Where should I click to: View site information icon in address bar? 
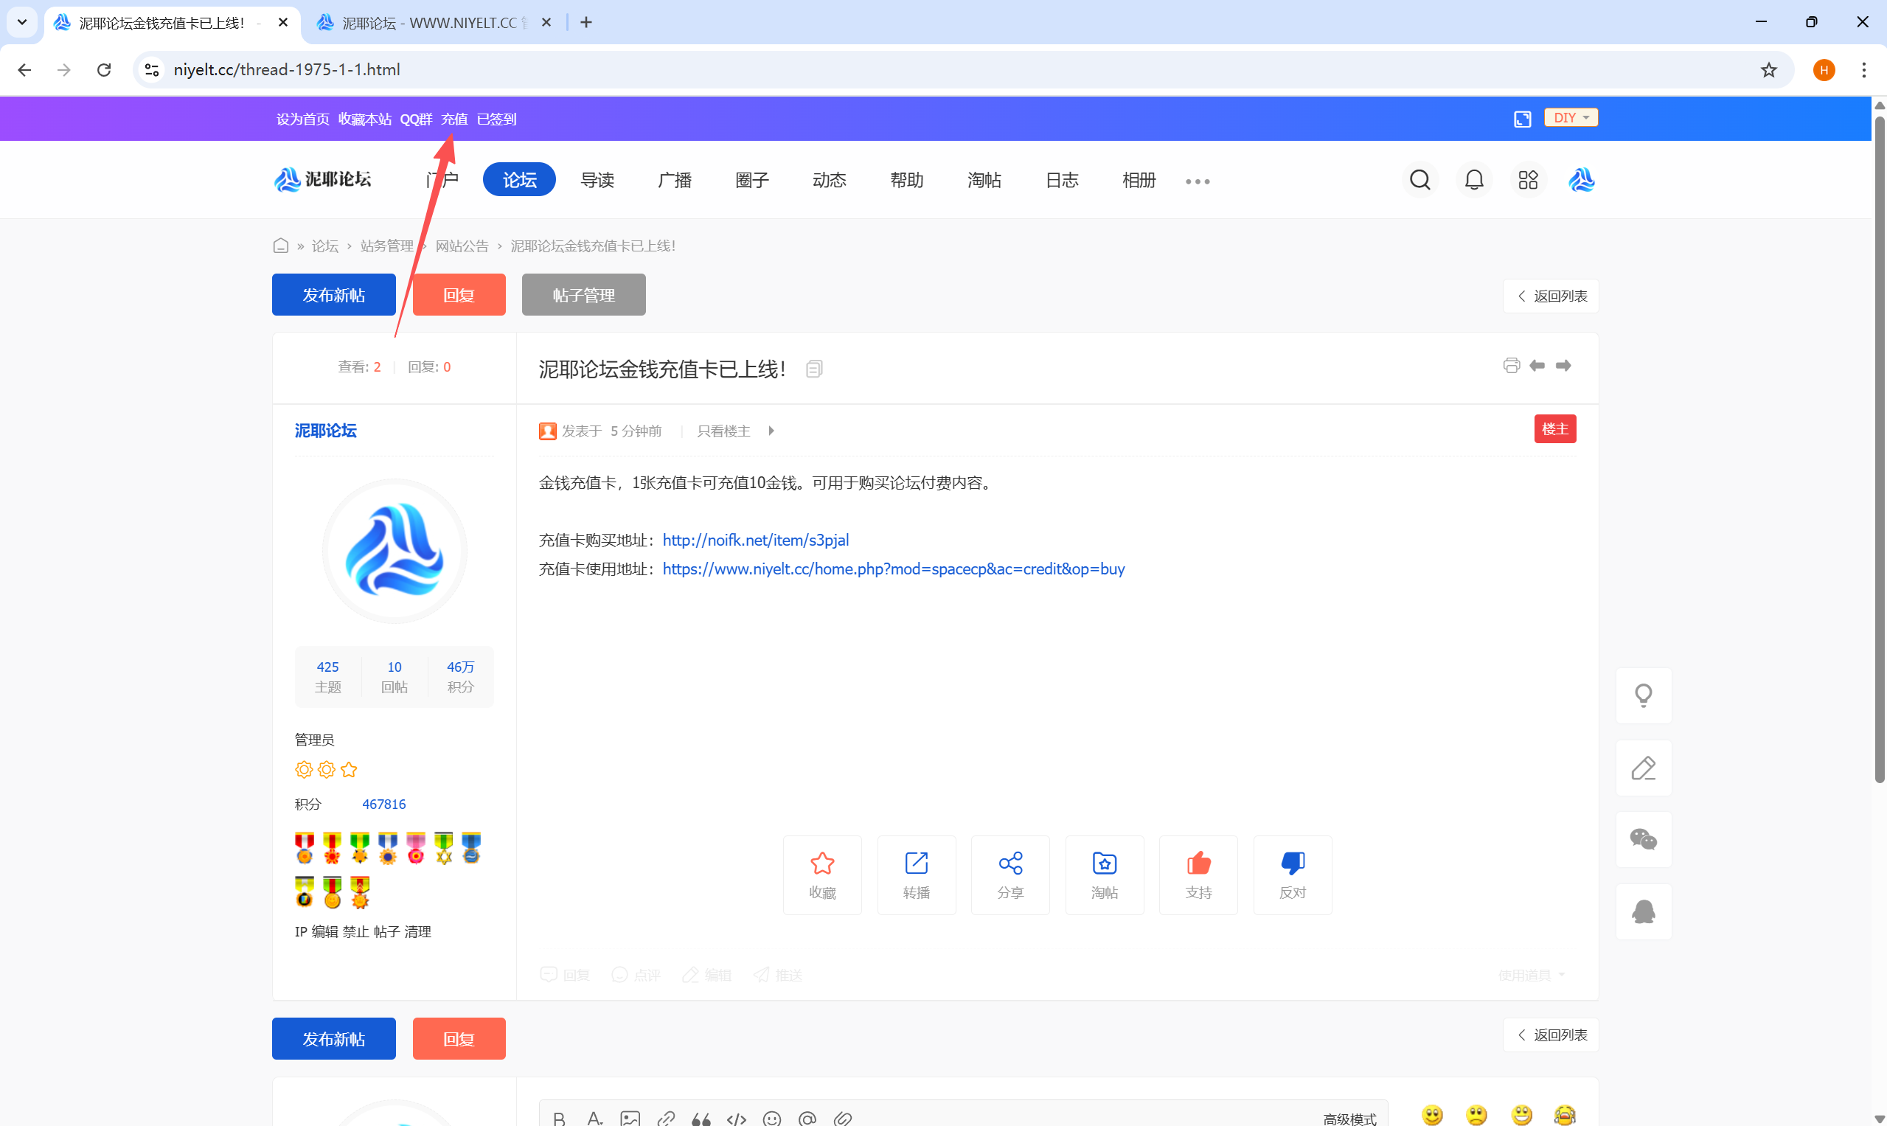coord(152,70)
